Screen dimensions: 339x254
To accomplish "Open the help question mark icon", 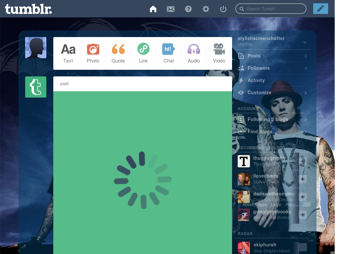I will [x=188, y=9].
